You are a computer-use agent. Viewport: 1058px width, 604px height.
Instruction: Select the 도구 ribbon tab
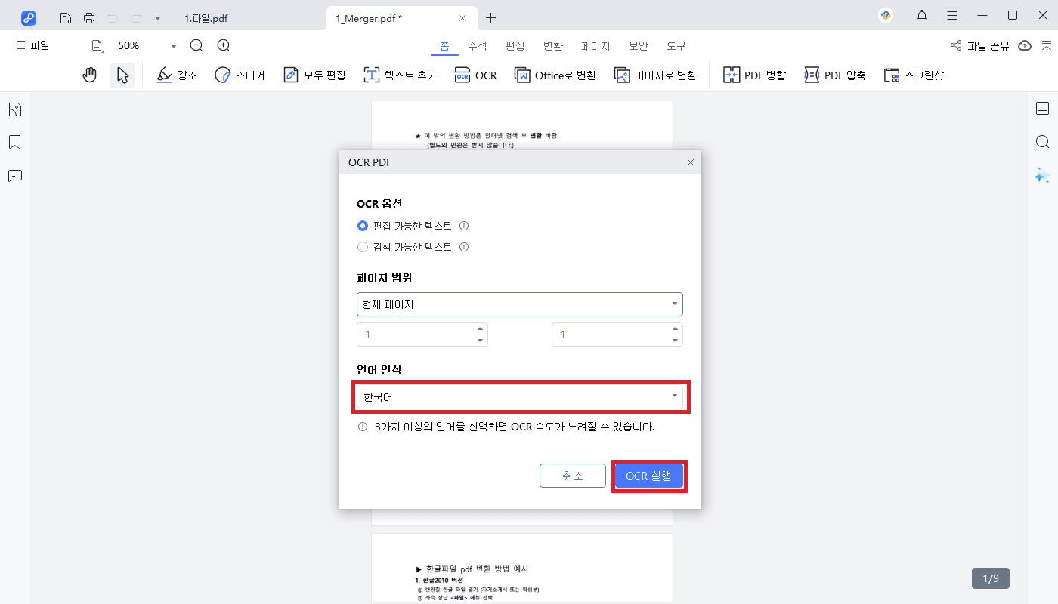(676, 45)
